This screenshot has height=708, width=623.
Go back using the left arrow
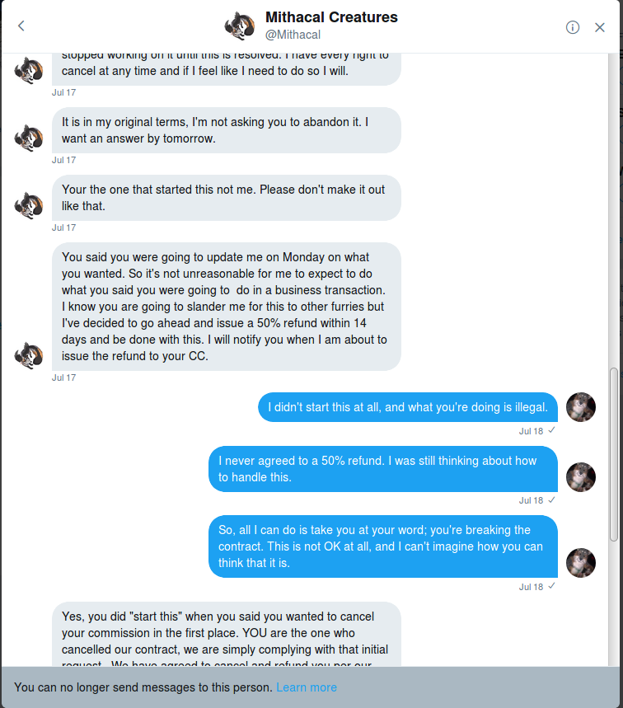(21, 26)
